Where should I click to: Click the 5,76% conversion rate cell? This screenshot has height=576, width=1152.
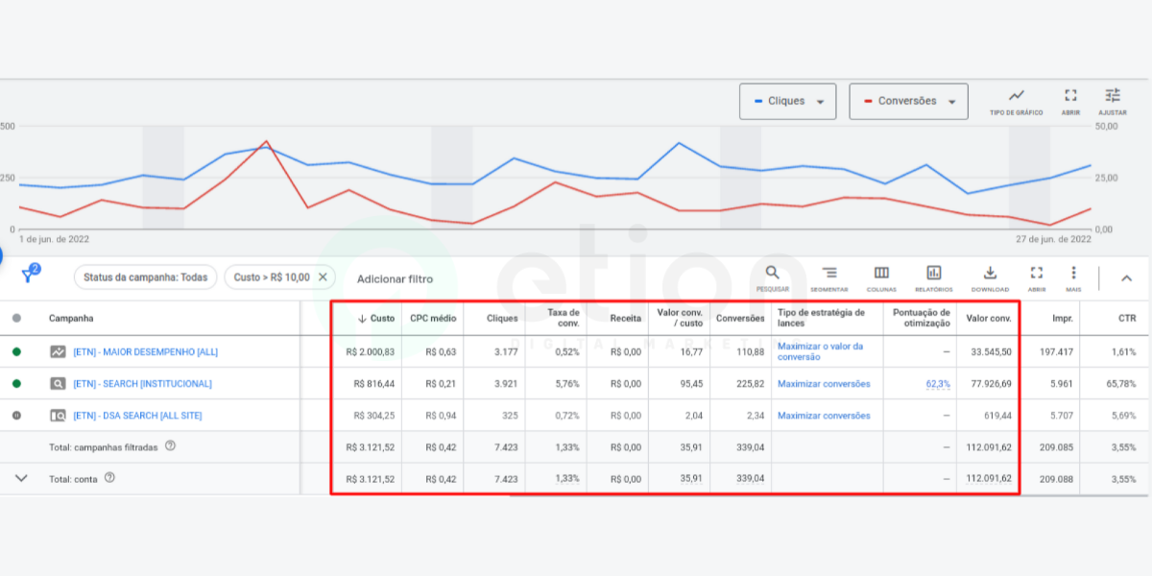tap(566, 384)
